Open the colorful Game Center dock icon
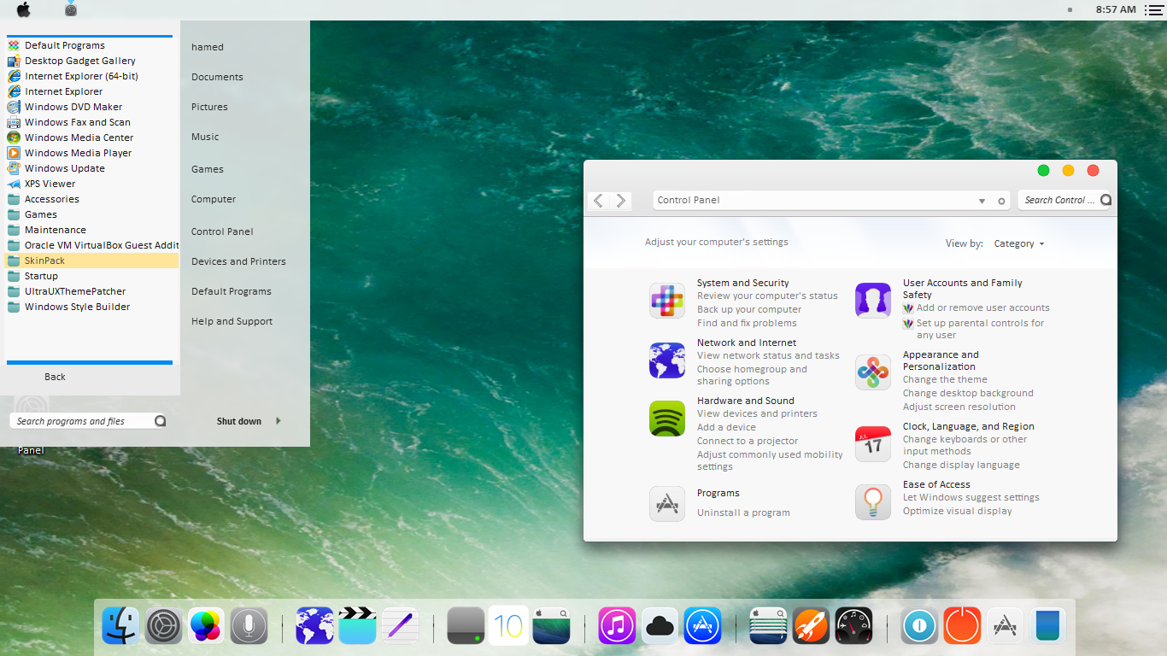Screen dimensions: 1167x656 pyautogui.click(x=206, y=626)
